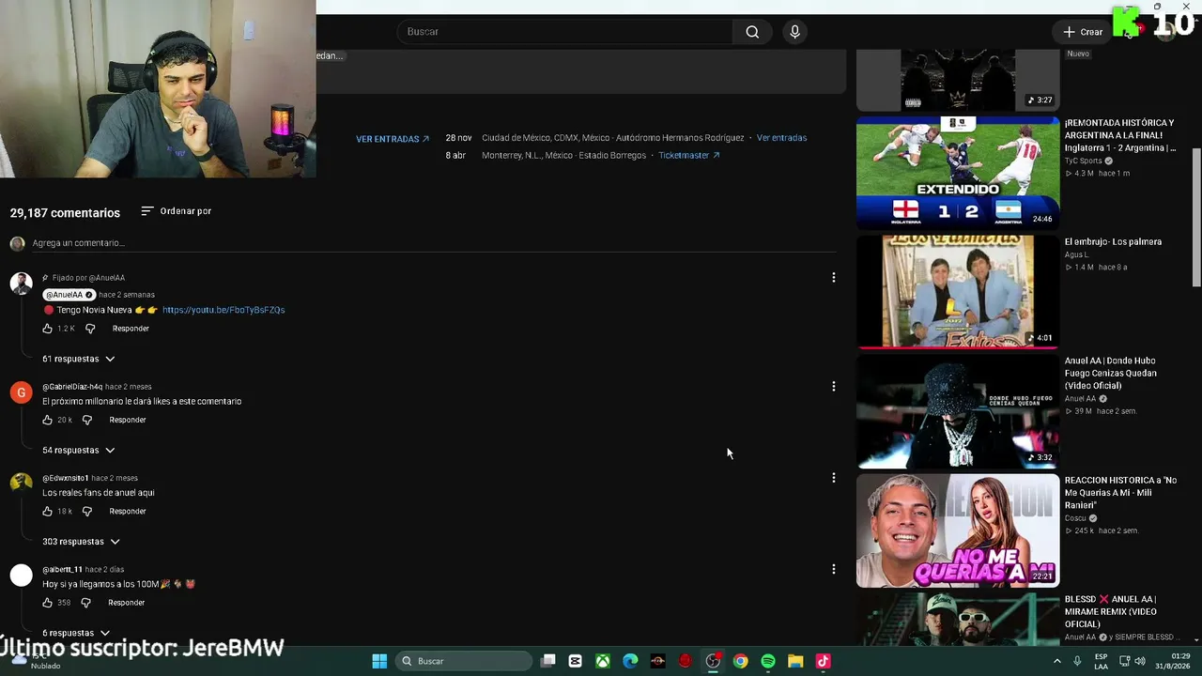Launch CapCut from the taskbar

[x=576, y=661]
